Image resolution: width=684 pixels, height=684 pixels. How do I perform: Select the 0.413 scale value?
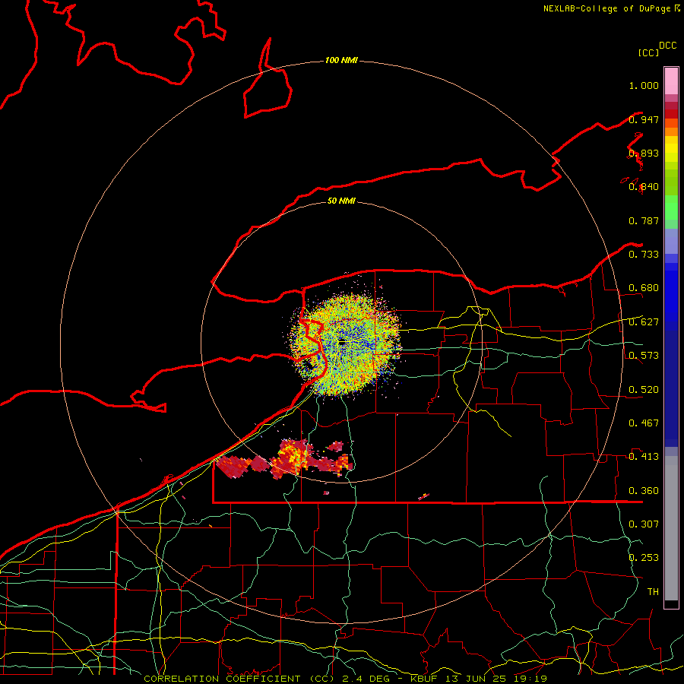[644, 457]
